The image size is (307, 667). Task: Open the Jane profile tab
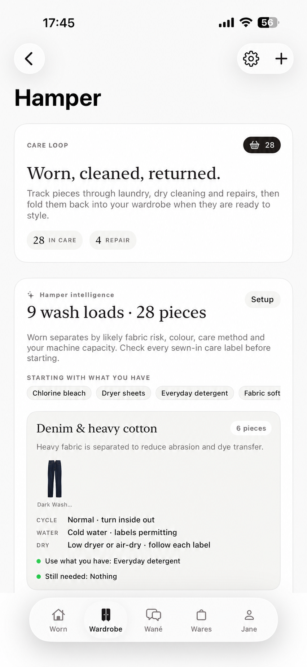coord(249,620)
